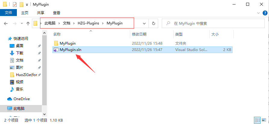Click the navigation pane scrollbar thumb
This screenshot has width=269, height=124.
coord(45,70)
